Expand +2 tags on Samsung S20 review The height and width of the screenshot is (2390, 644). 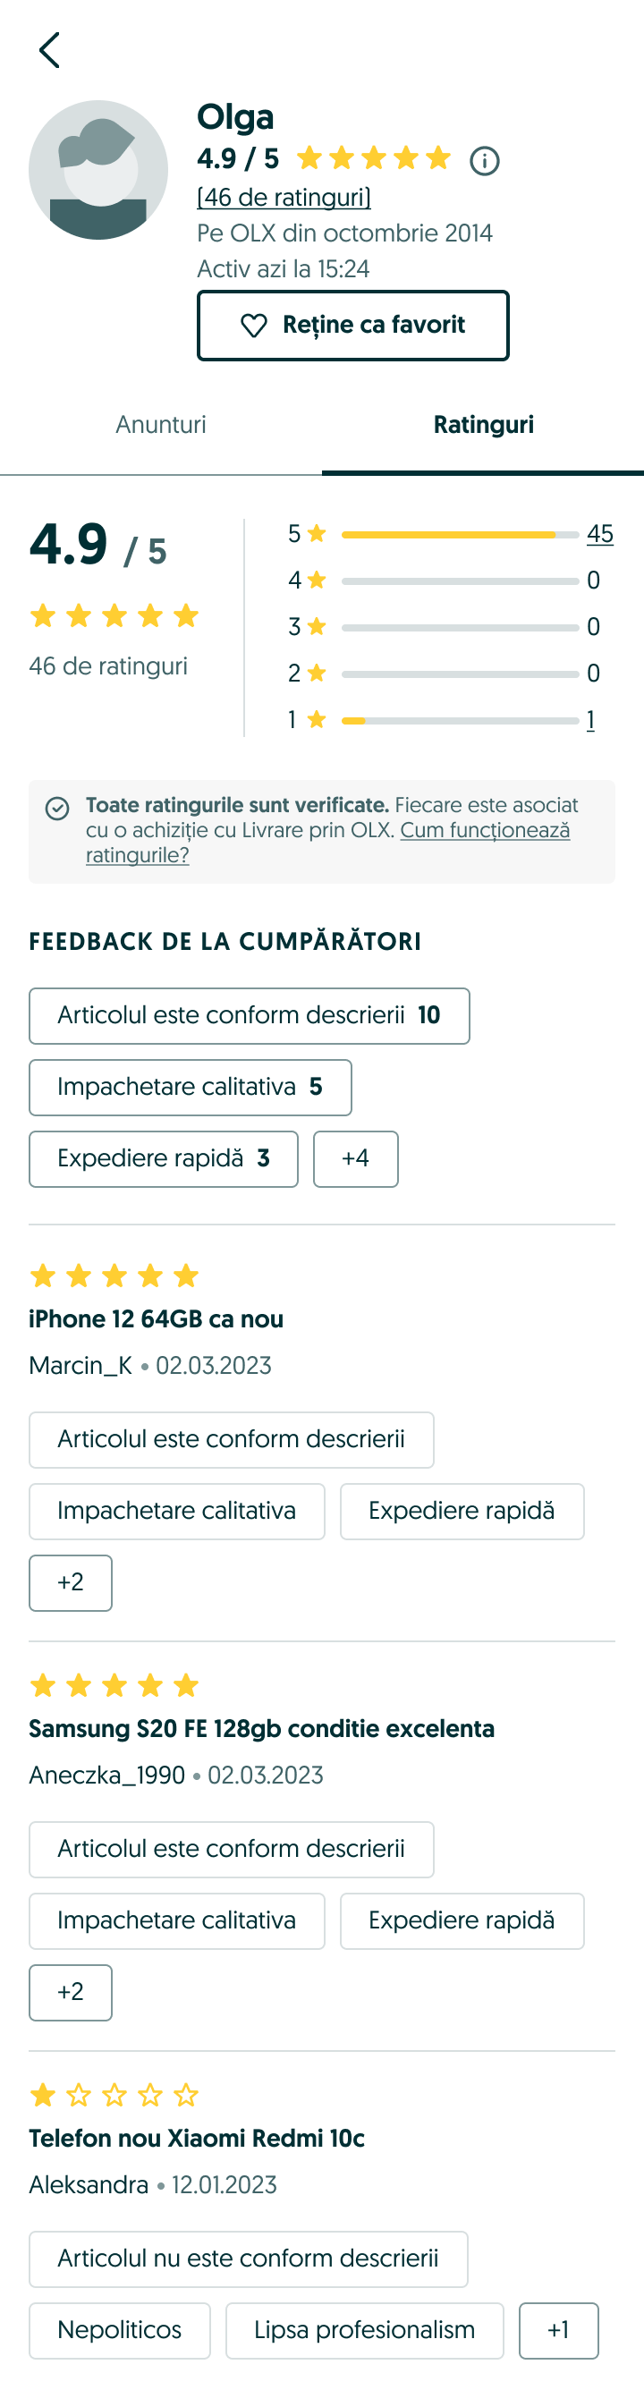point(71,1992)
